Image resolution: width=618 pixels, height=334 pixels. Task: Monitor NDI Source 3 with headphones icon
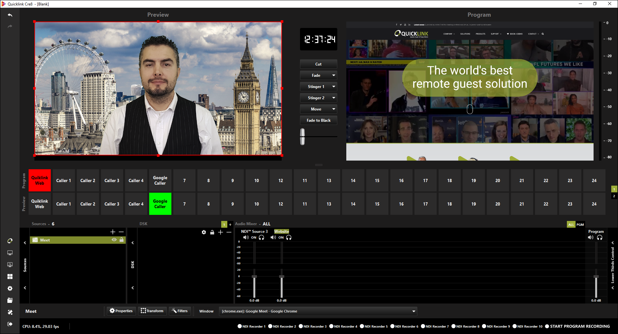[262, 238]
